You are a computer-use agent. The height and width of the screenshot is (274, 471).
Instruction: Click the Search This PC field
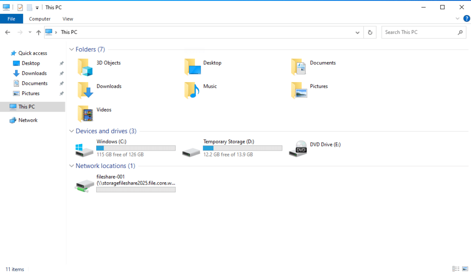[419, 32]
